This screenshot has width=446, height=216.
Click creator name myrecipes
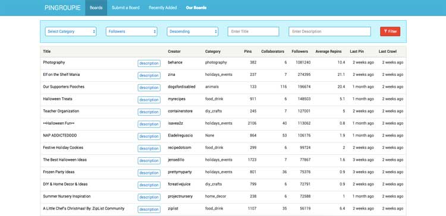177,99
